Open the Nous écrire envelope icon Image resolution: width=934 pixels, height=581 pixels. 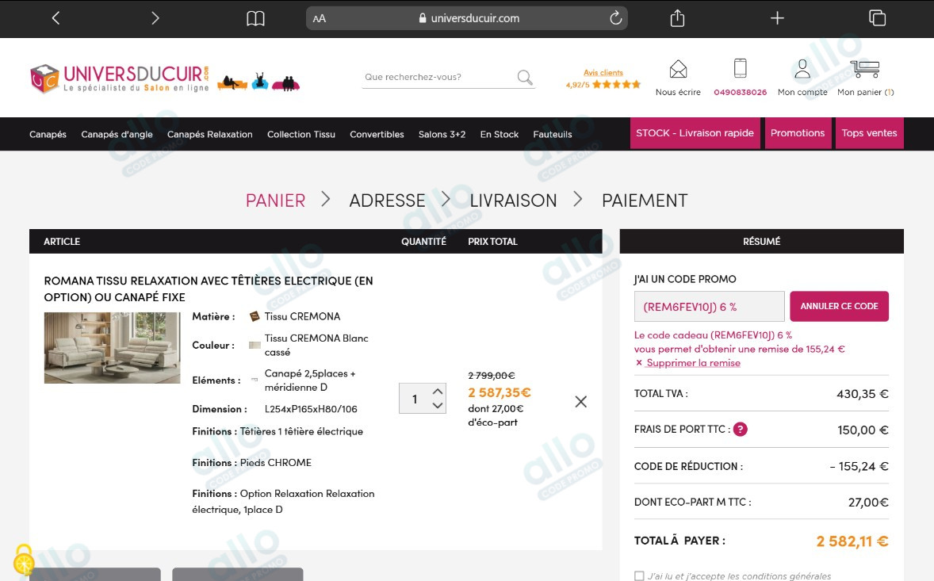coord(677,71)
